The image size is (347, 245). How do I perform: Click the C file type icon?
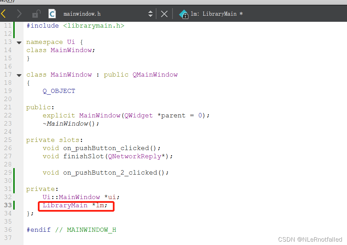(x=52, y=14)
